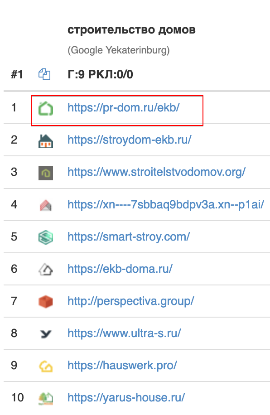The height and width of the screenshot is (415, 270).
Task: Click the outlined house favicon for ekb-doma.ru
Action: pos(46,270)
